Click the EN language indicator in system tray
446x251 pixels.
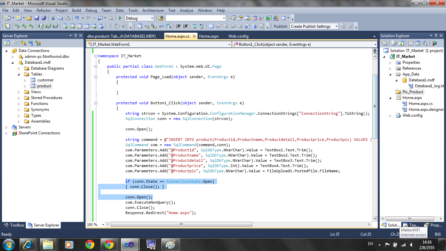[x=370, y=244]
